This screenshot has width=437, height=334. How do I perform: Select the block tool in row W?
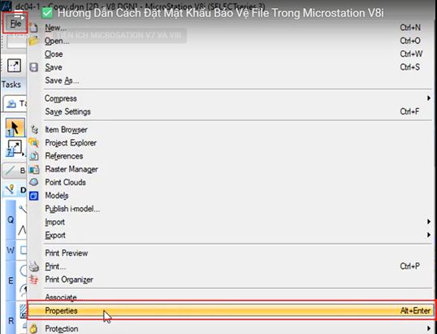24,249
